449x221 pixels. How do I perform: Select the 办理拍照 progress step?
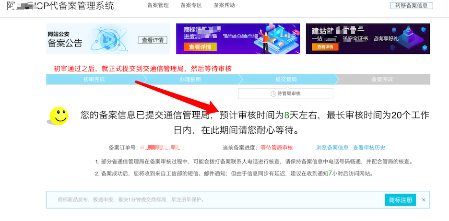coord(190,79)
